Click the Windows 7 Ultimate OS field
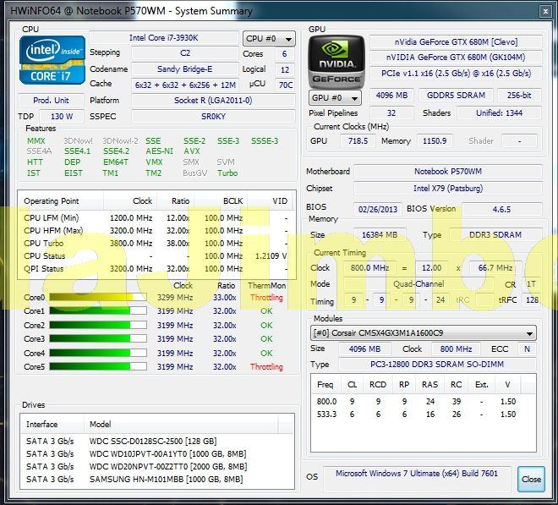This screenshot has width=558, height=505. pos(417,479)
